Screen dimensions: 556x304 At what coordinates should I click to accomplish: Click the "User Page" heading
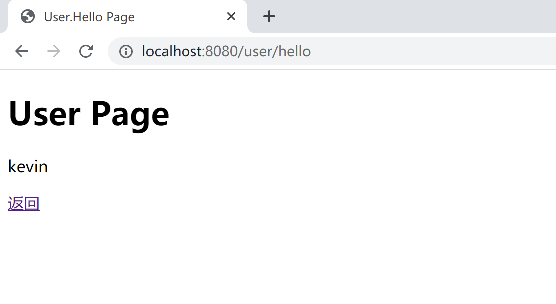89,113
